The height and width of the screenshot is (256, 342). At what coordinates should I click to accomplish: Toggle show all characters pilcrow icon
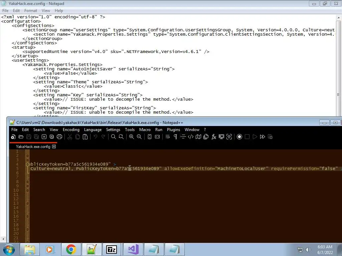[175, 137]
